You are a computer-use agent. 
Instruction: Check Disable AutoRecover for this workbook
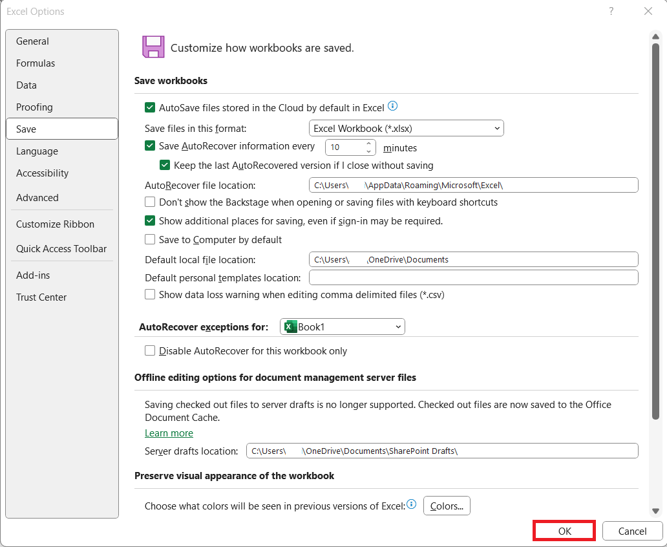pos(150,350)
